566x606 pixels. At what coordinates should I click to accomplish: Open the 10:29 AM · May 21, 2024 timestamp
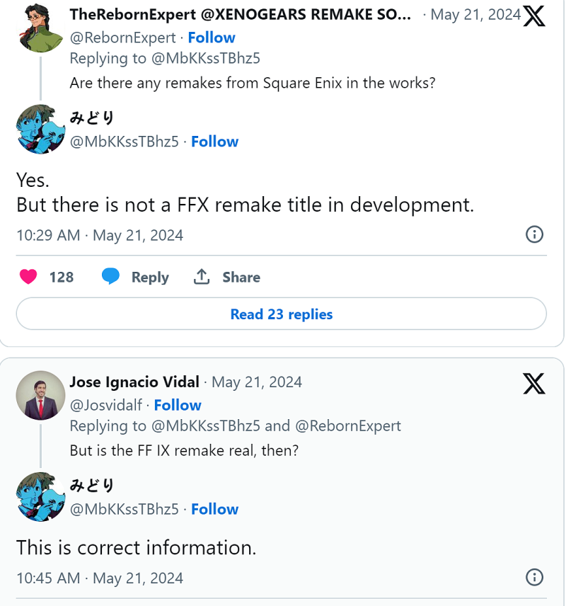100,235
